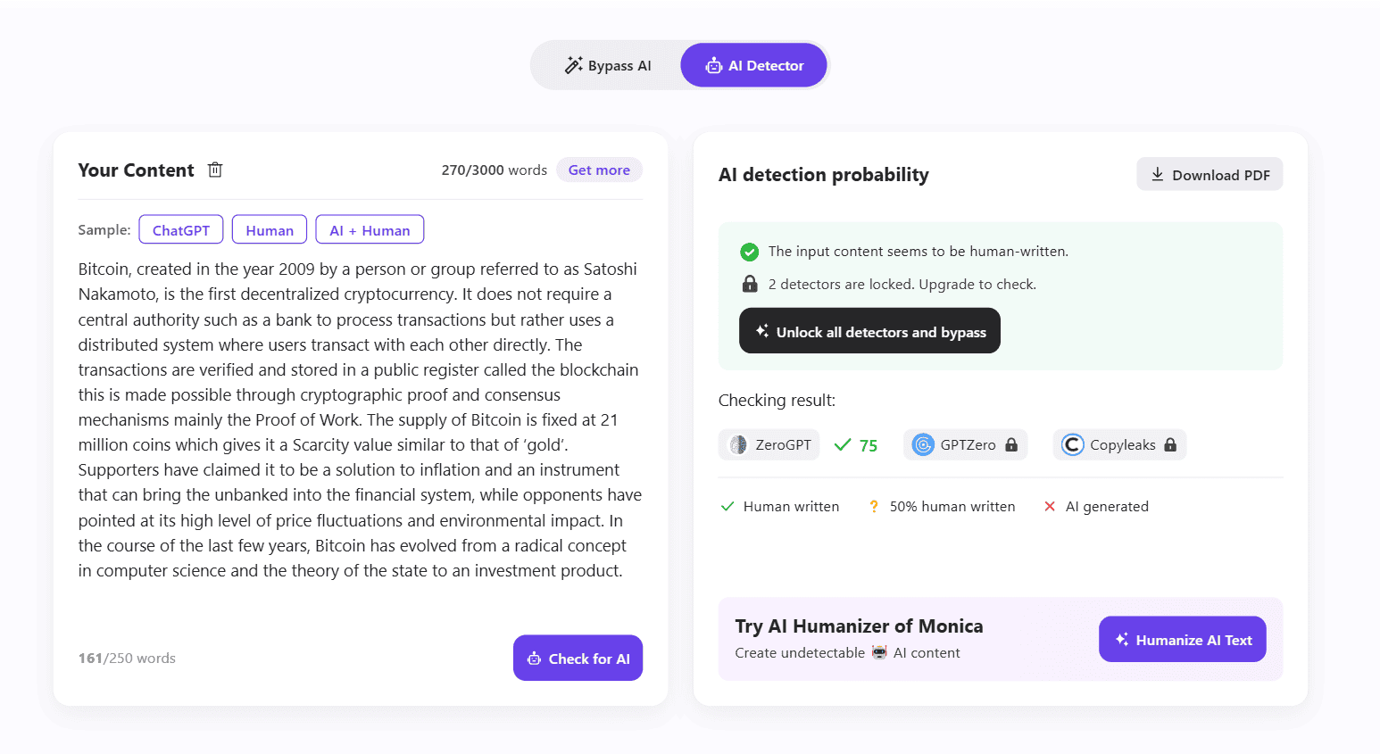The width and height of the screenshot is (1380, 754).
Task: Load the Human sample text
Action: click(270, 230)
